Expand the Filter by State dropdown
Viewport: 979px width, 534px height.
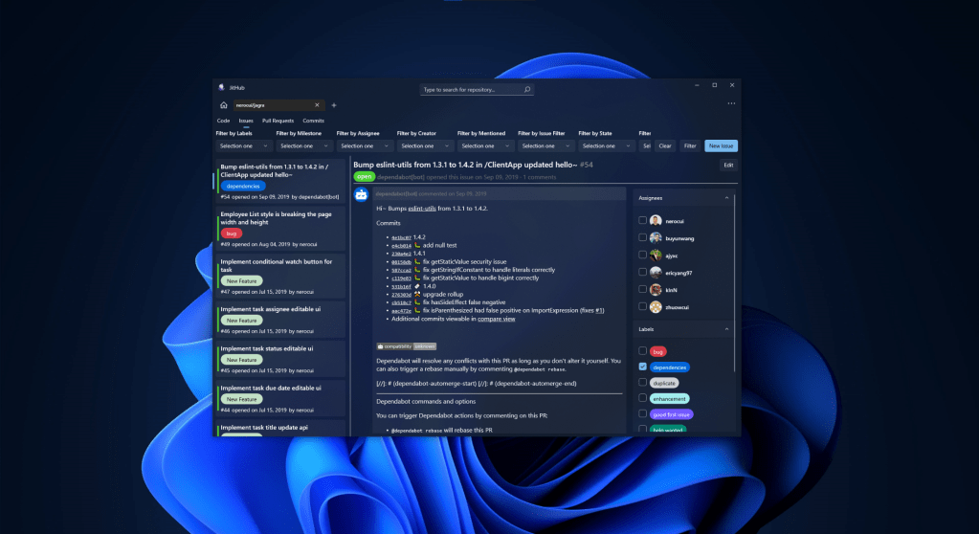607,146
